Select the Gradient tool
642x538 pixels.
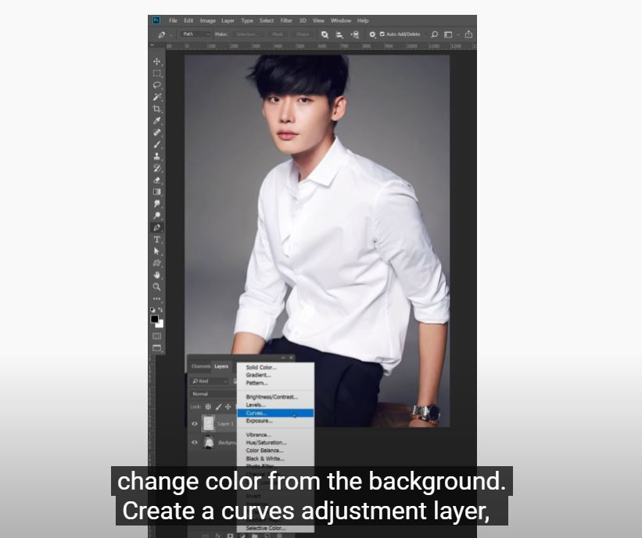click(x=157, y=192)
